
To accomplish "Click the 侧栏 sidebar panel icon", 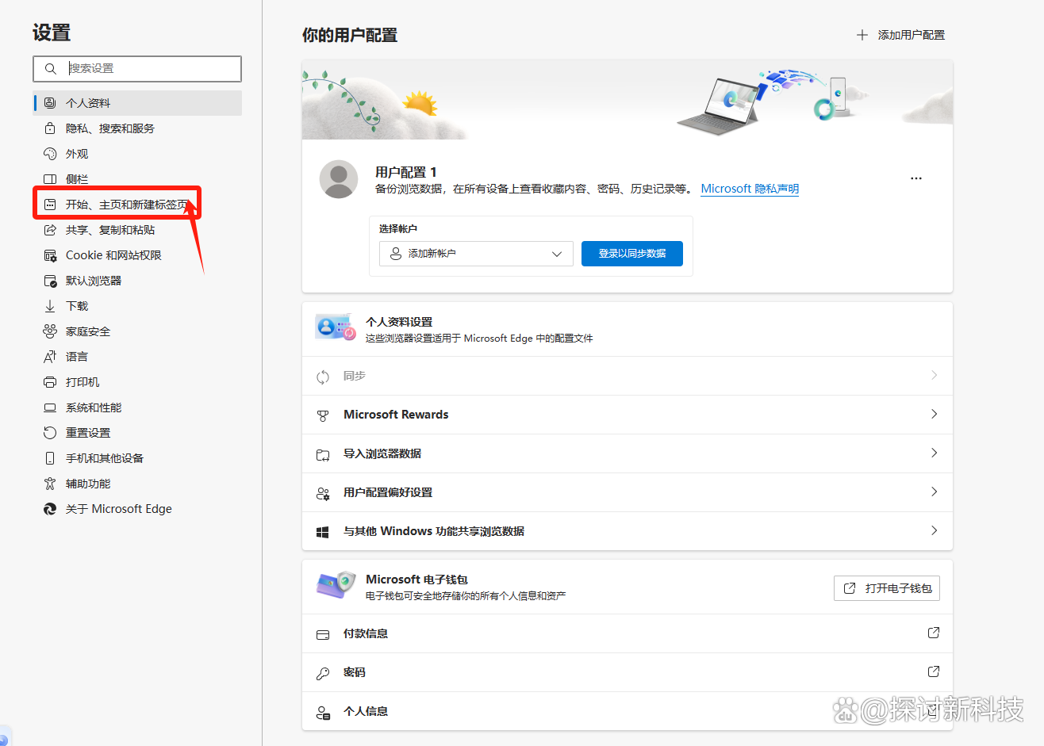I will click(50, 179).
